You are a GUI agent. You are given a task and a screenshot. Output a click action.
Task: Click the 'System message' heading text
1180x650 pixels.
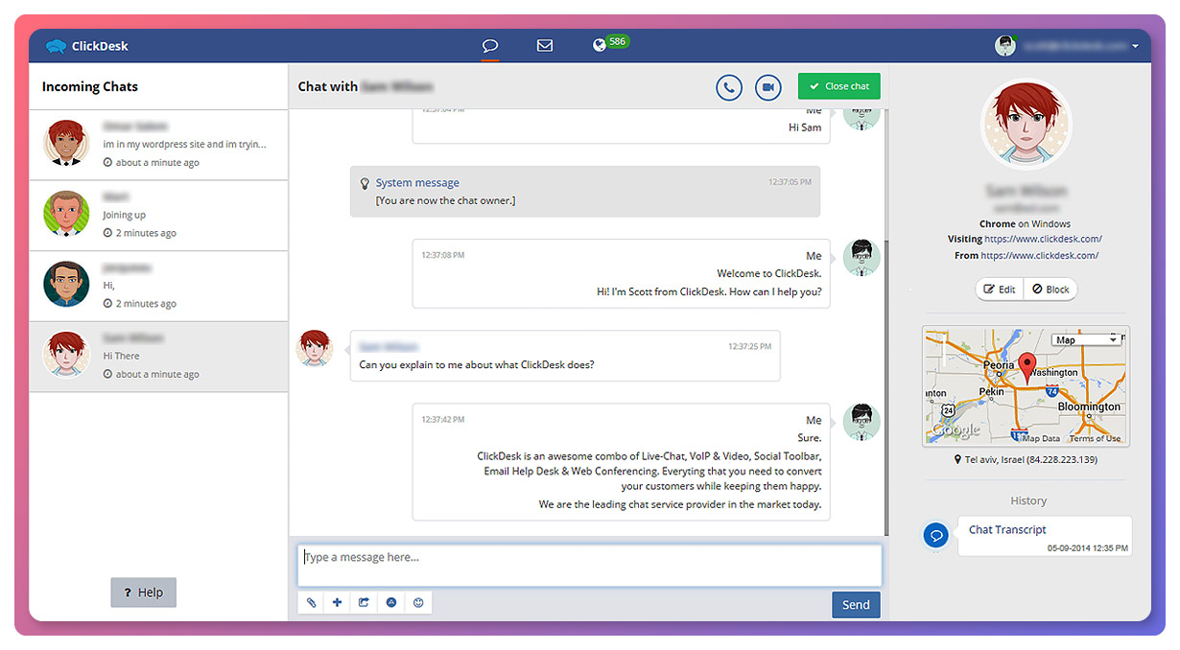417,183
